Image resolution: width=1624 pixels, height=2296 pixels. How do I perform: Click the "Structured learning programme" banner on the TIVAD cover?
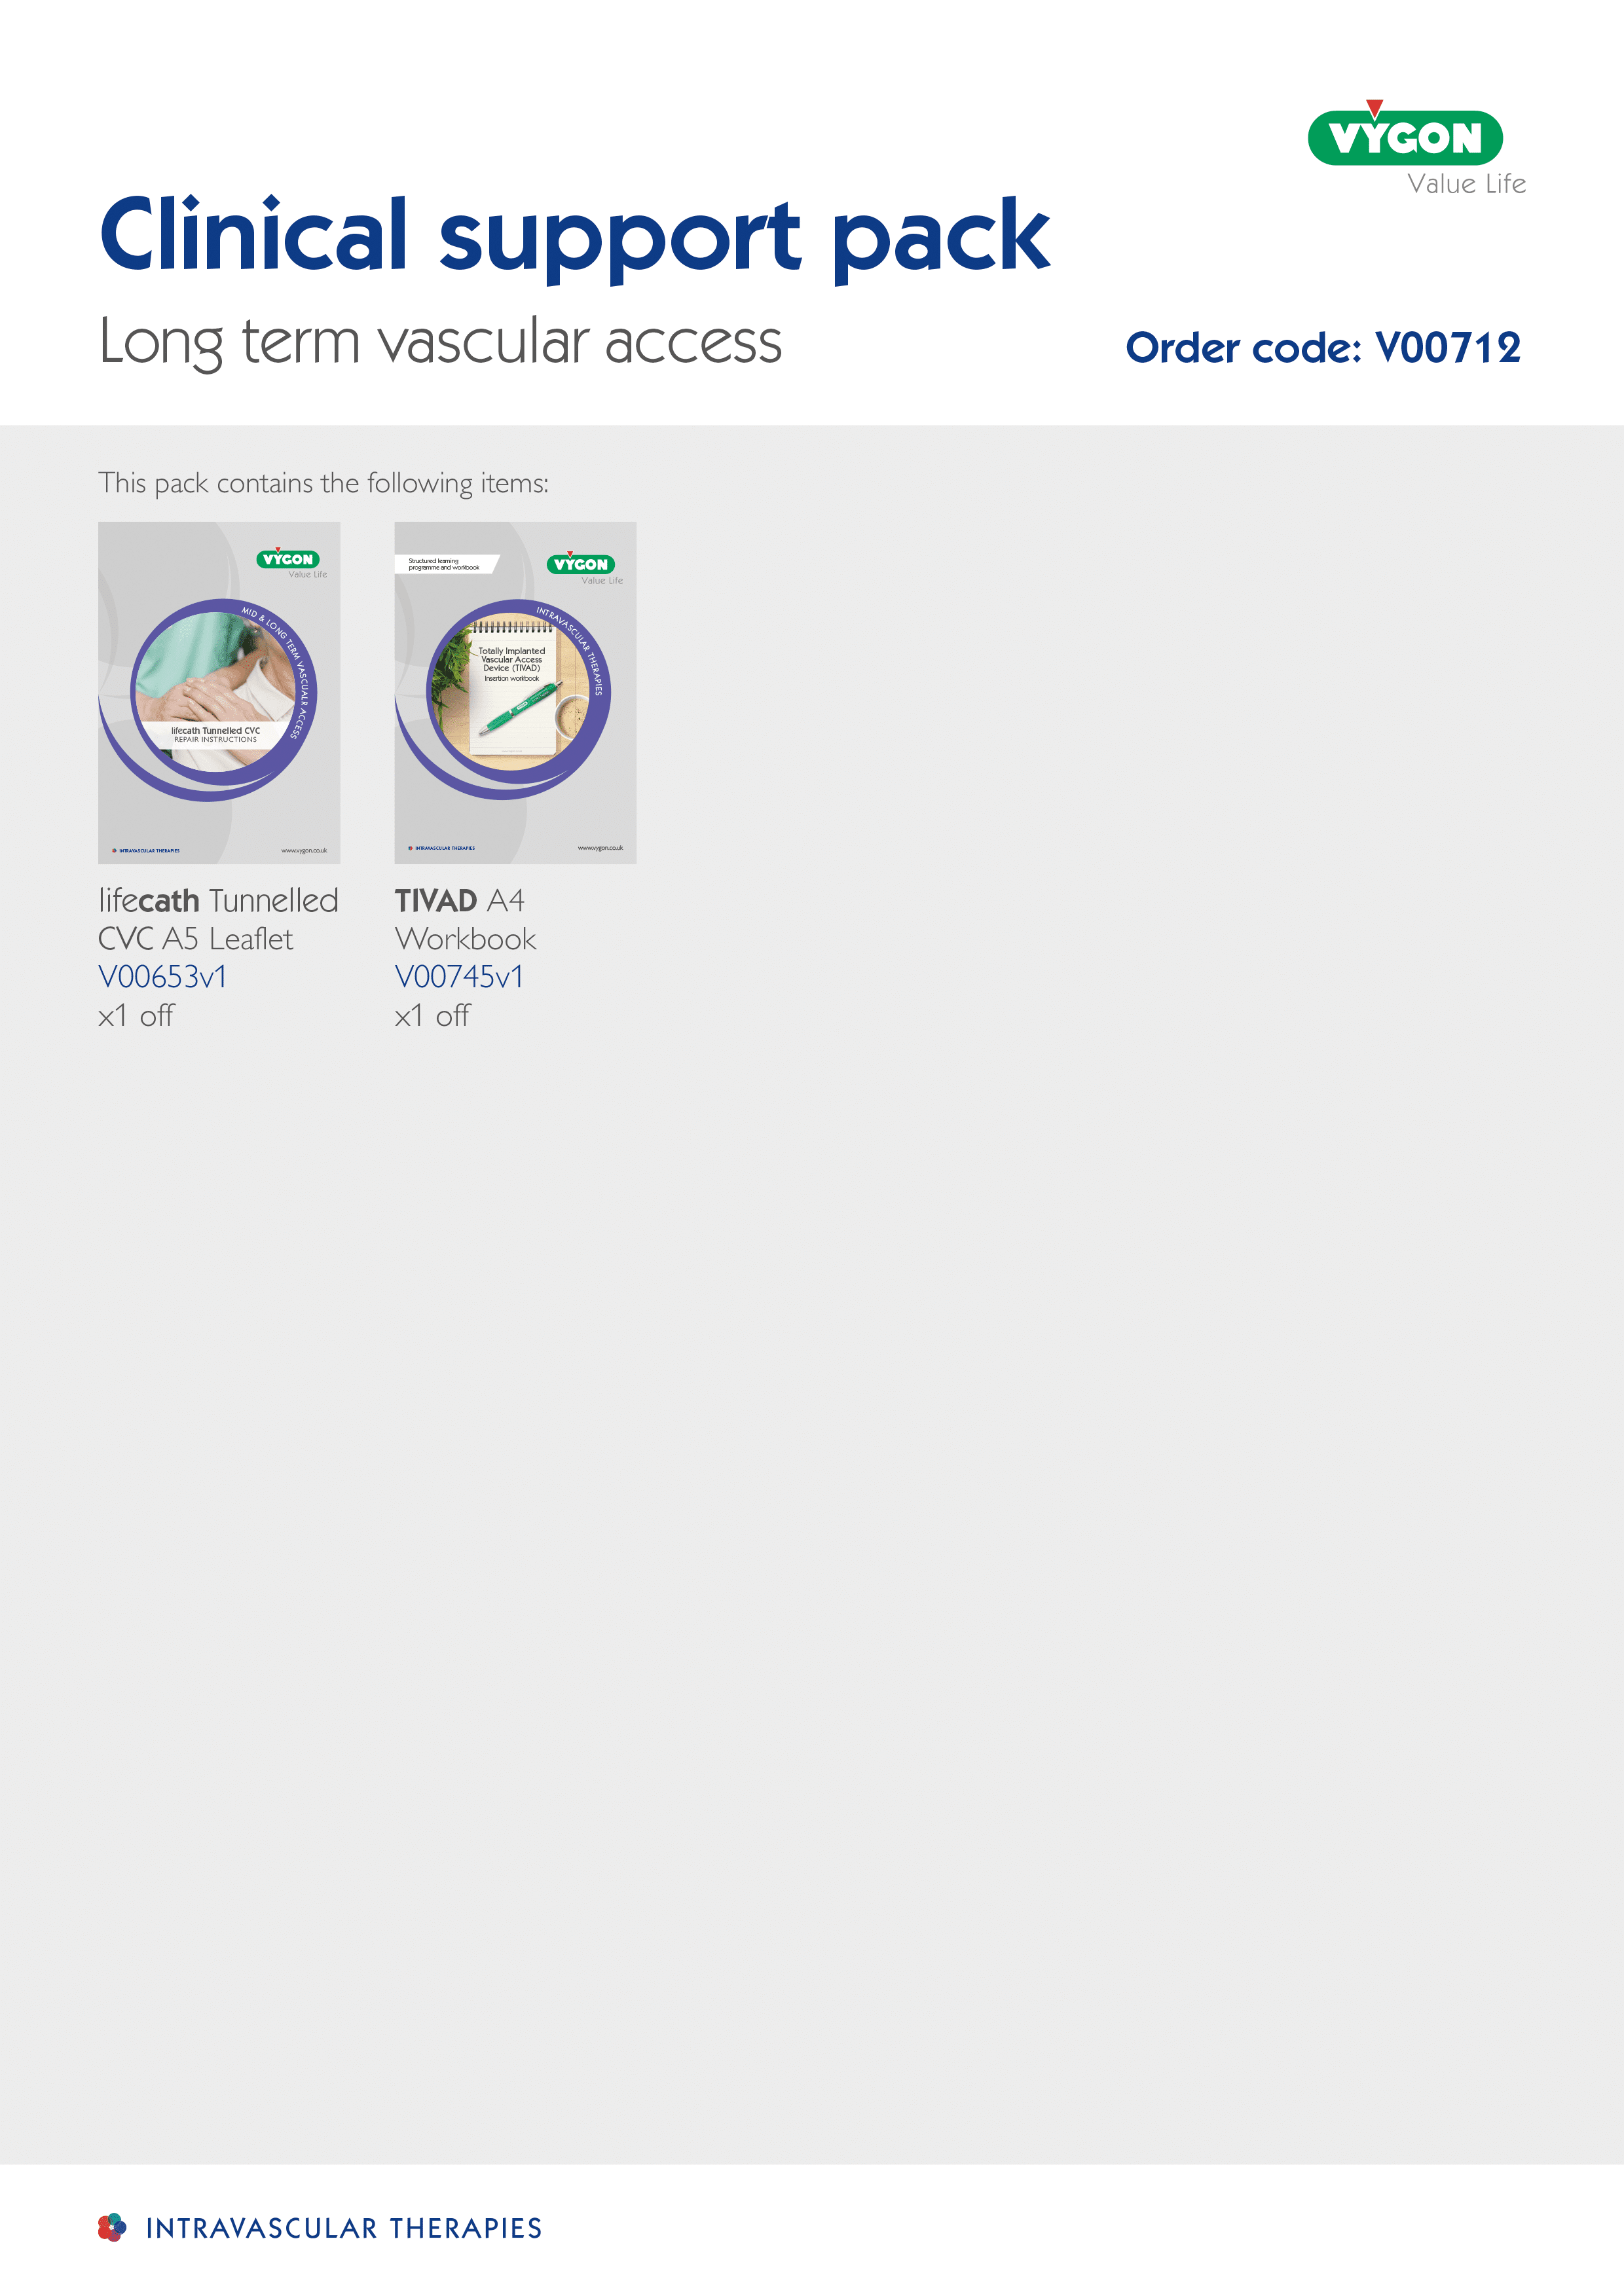point(444,564)
